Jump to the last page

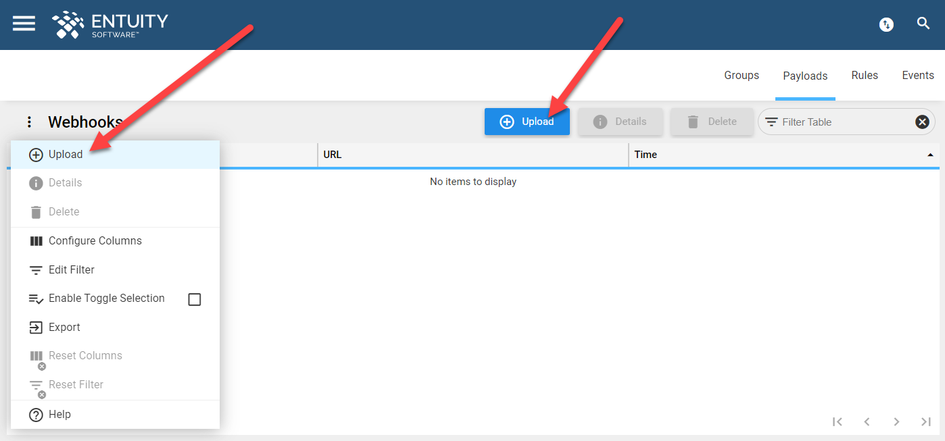pyautogui.click(x=926, y=421)
